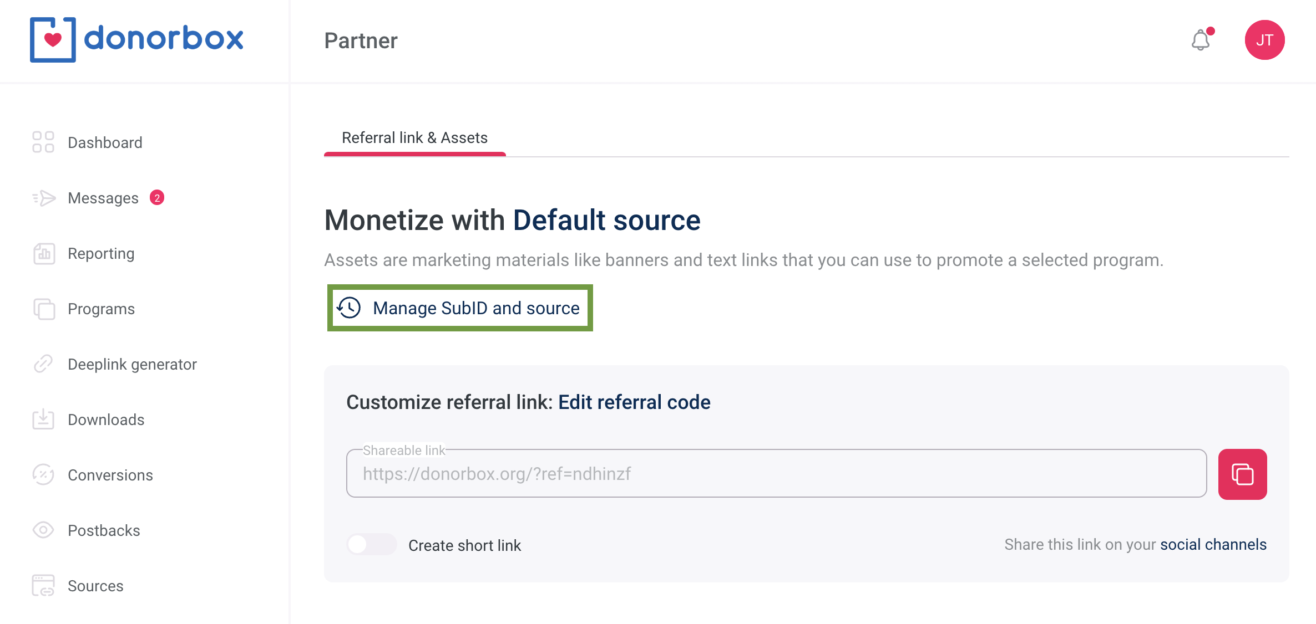The height and width of the screenshot is (624, 1316).
Task: Open the social channels link
Action: click(x=1213, y=545)
